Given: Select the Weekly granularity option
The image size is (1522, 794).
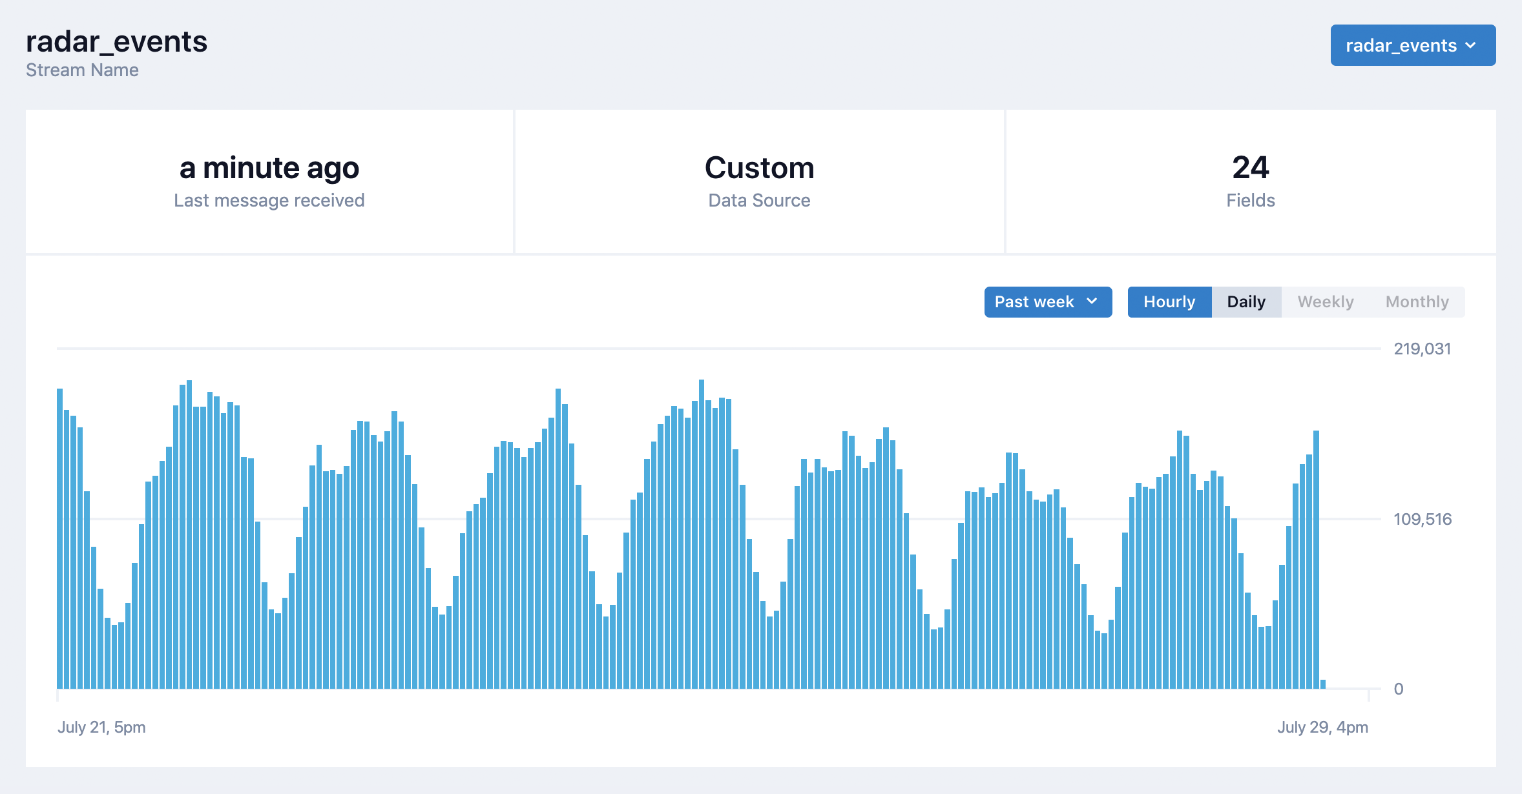Looking at the screenshot, I should [1325, 302].
